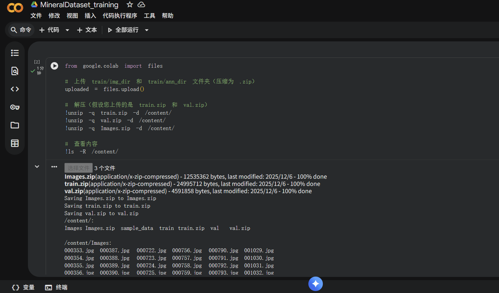Screen dimensions: 499x293
Task: Open the 终端 panel
Action: (x=56, y=287)
